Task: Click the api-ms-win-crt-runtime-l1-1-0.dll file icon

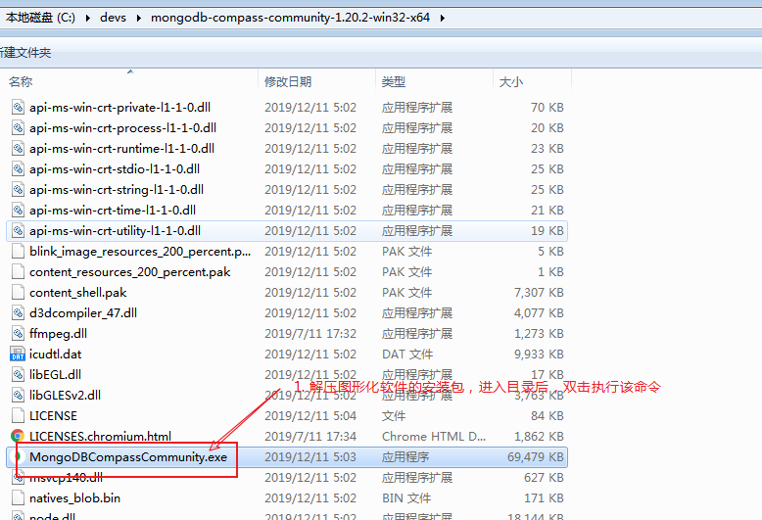Action: coord(18,148)
